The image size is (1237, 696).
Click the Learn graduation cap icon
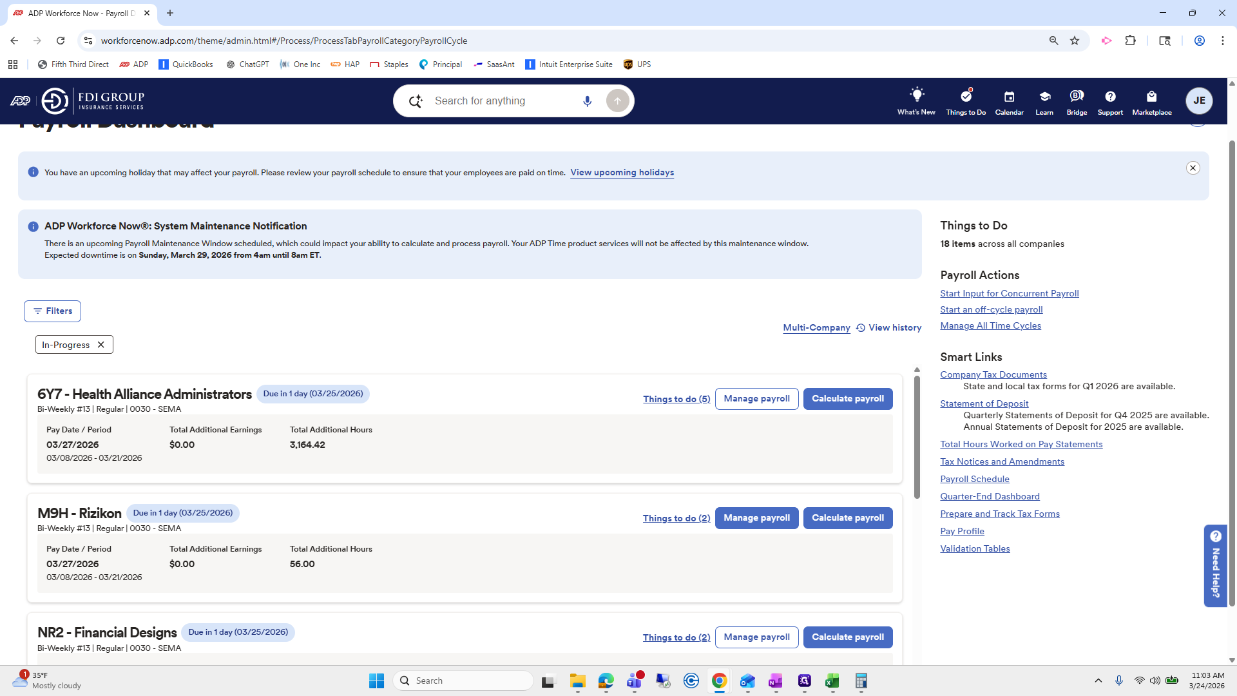click(1044, 97)
